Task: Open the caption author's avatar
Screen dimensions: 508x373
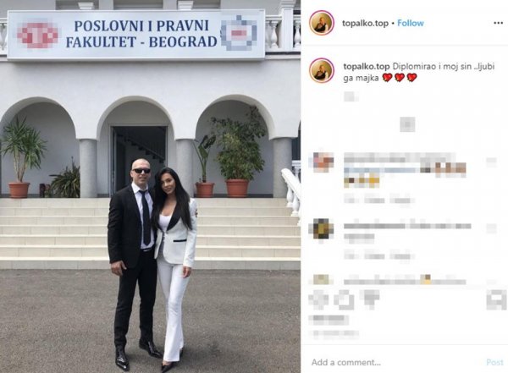Action: click(x=322, y=70)
